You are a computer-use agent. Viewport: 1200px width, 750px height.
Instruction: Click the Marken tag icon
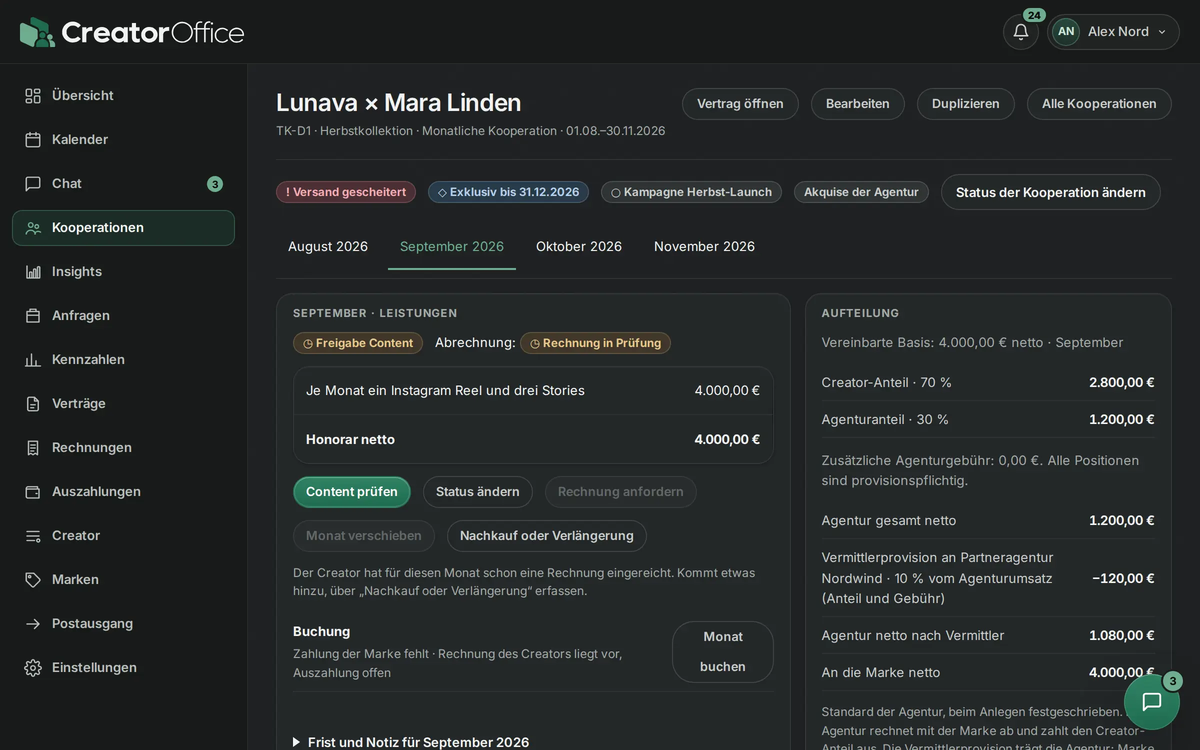[33, 579]
